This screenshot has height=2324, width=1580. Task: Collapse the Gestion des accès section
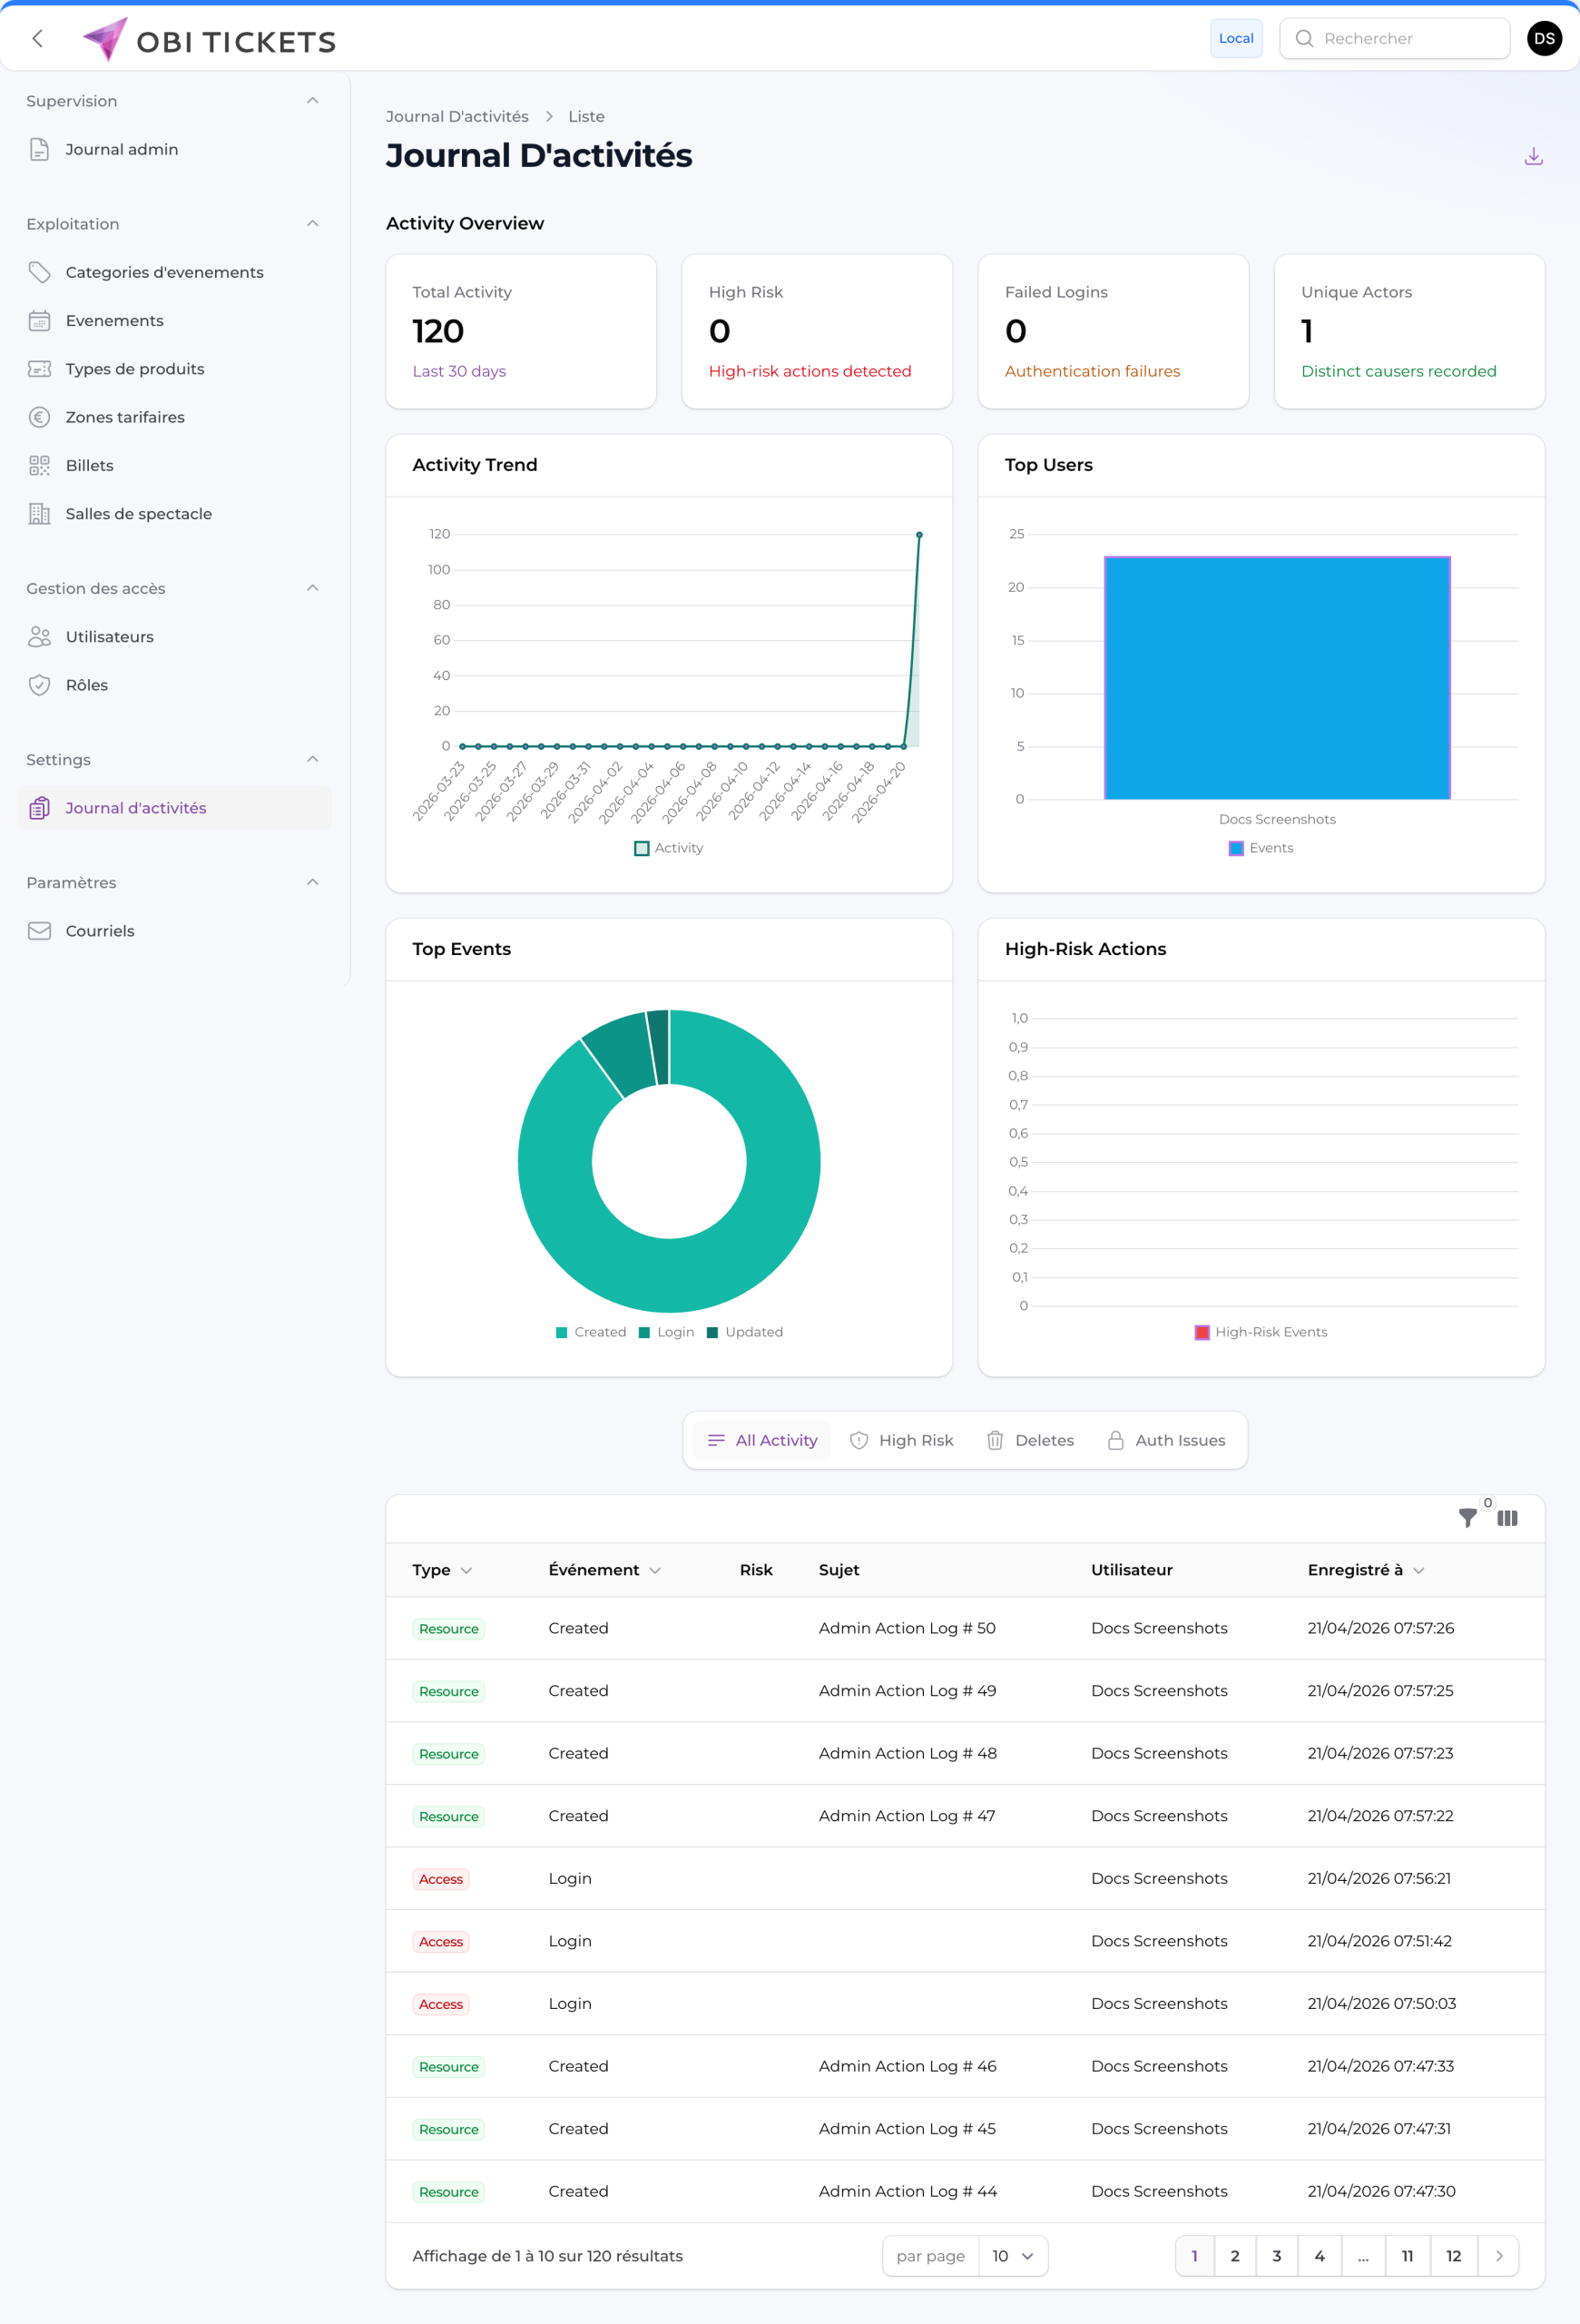pos(313,588)
